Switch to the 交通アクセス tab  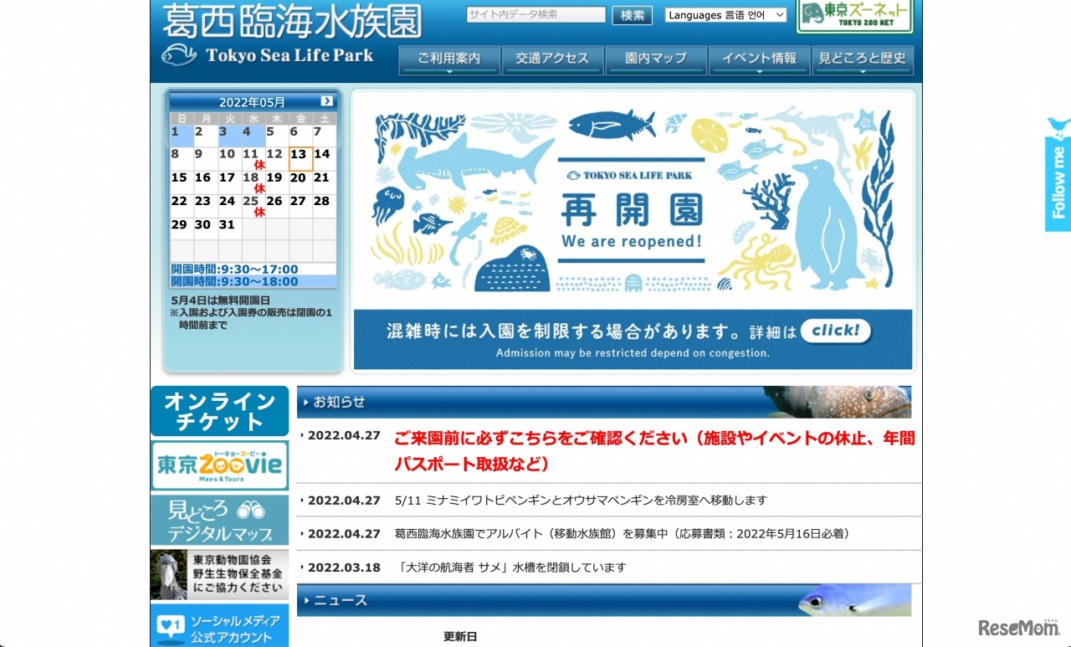click(552, 59)
